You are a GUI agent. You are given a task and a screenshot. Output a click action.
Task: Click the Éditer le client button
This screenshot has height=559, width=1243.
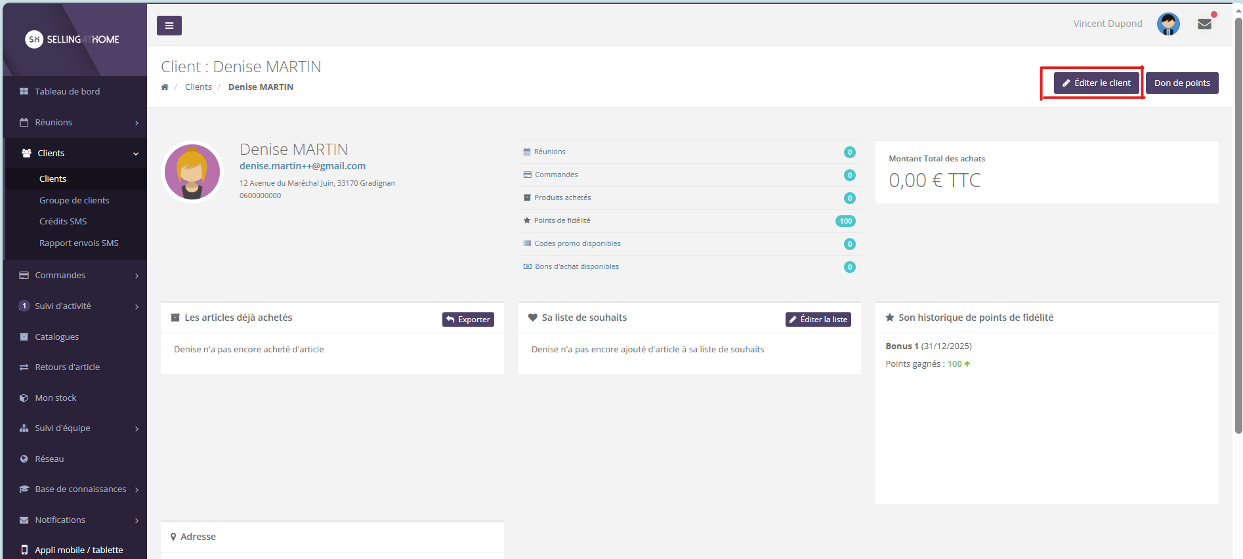pyautogui.click(x=1096, y=83)
